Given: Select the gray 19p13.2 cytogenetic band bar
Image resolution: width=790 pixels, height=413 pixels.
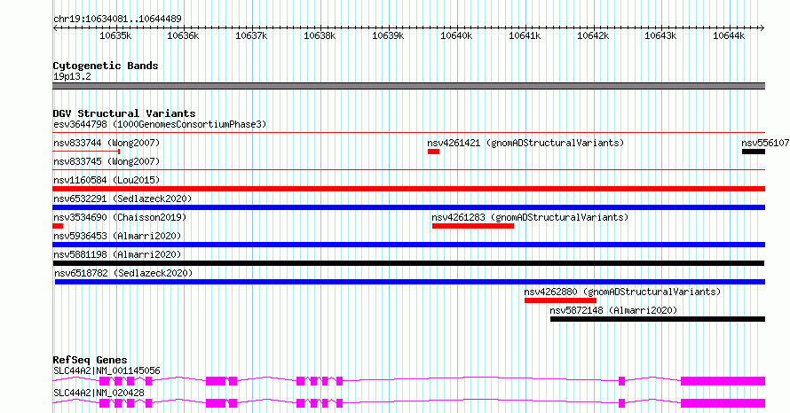Looking at the screenshot, I should tap(408, 86).
